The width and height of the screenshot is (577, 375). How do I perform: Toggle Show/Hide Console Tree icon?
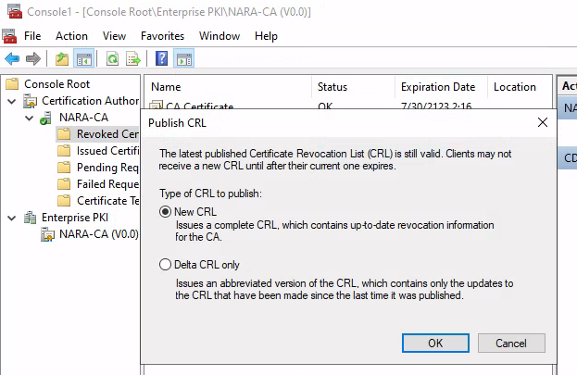83,59
